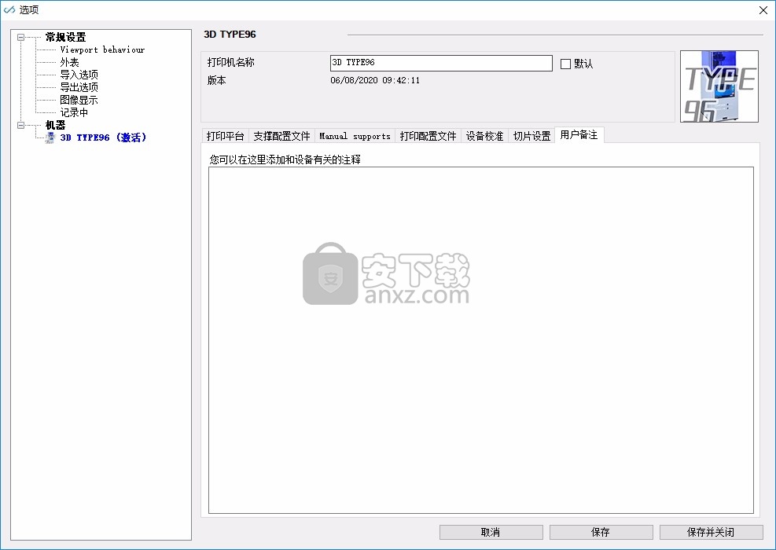Image resolution: width=776 pixels, height=550 pixels.
Task: Click the 版本 label
Action: click(216, 80)
